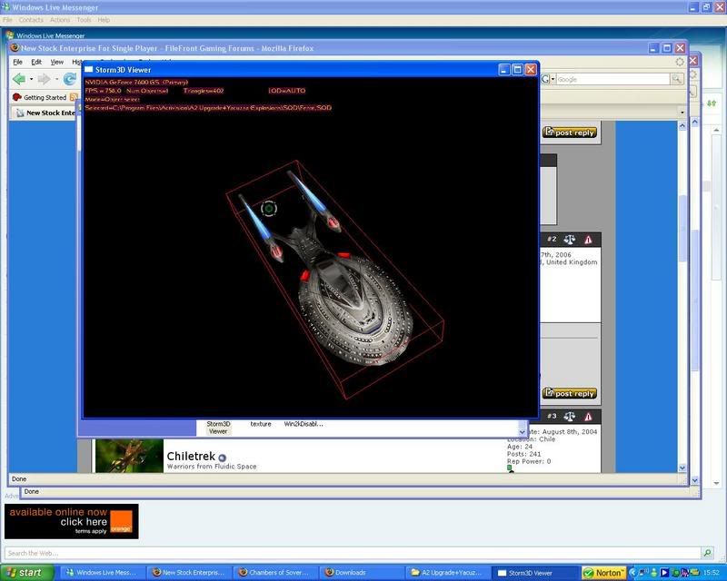Click the folder window scroll down arrow
727x581 pixels.
click(523, 432)
